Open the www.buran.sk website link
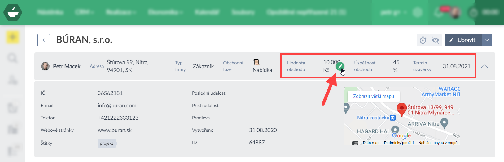 [x=115, y=130]
